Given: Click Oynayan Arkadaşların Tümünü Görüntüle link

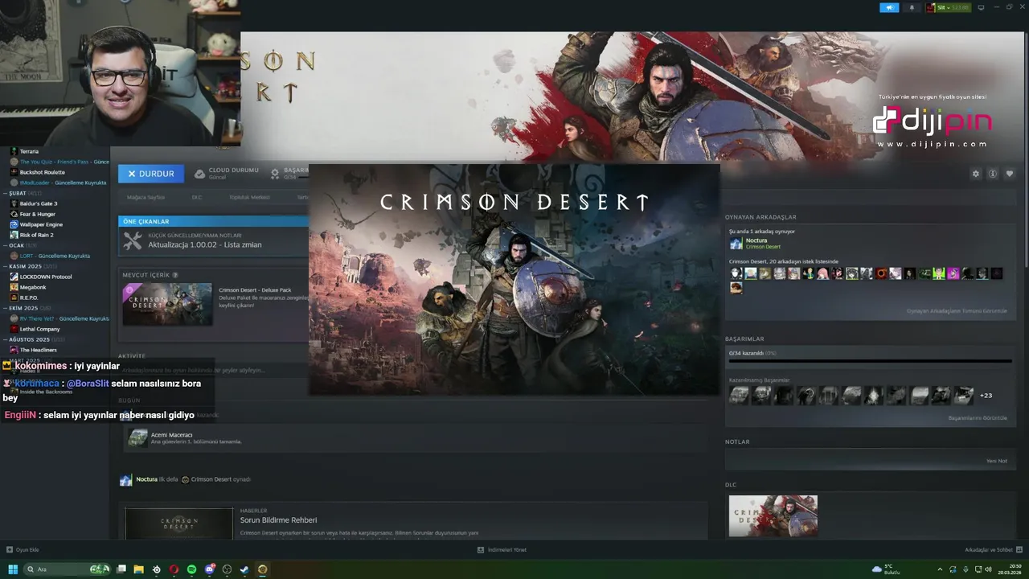Looking at the screenshot, I should [957, 311].
